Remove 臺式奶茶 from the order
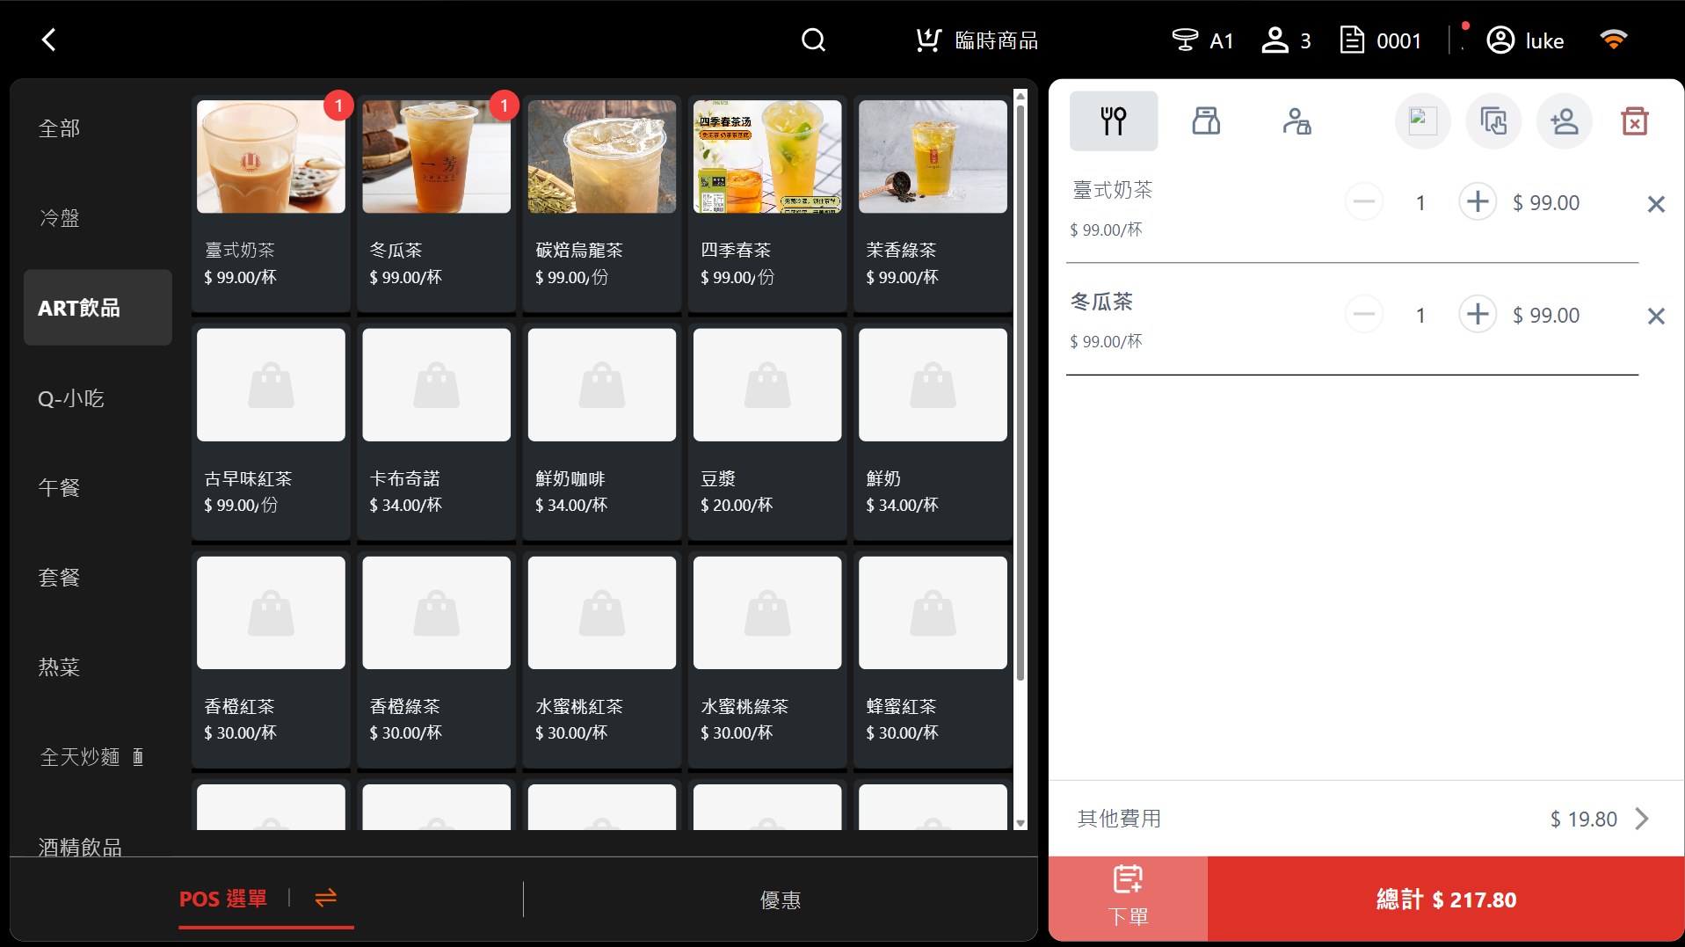 point(1656,204)
